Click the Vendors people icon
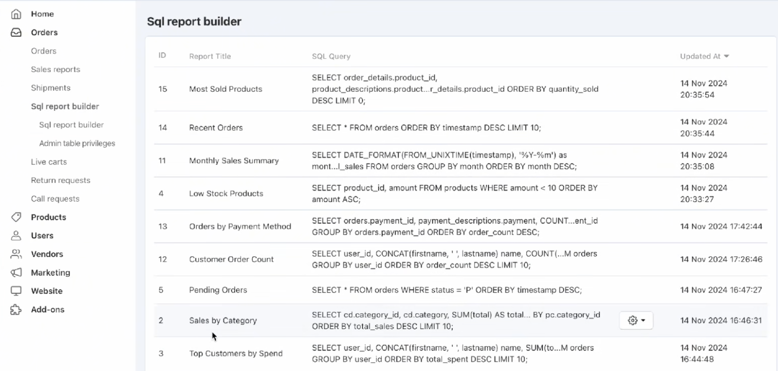This screenshot has width=778, height=371. [16, 254]
